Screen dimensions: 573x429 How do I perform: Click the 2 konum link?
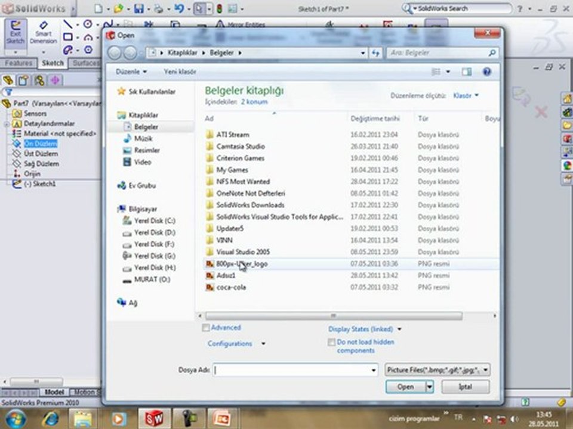[254, 102]
